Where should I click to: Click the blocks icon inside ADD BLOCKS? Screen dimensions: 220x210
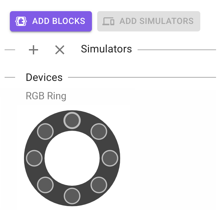tap(21, 21)
